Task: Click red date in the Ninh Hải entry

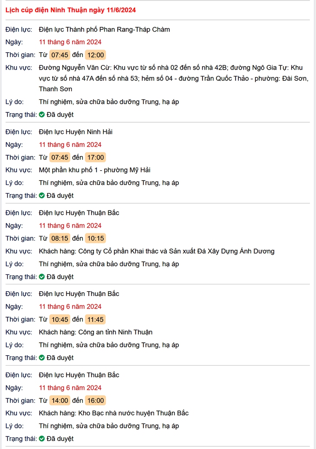Action: click(70, 145)
